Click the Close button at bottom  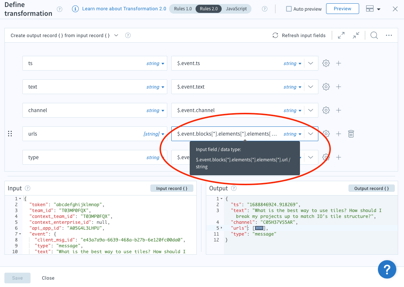(x=48, y=278)
